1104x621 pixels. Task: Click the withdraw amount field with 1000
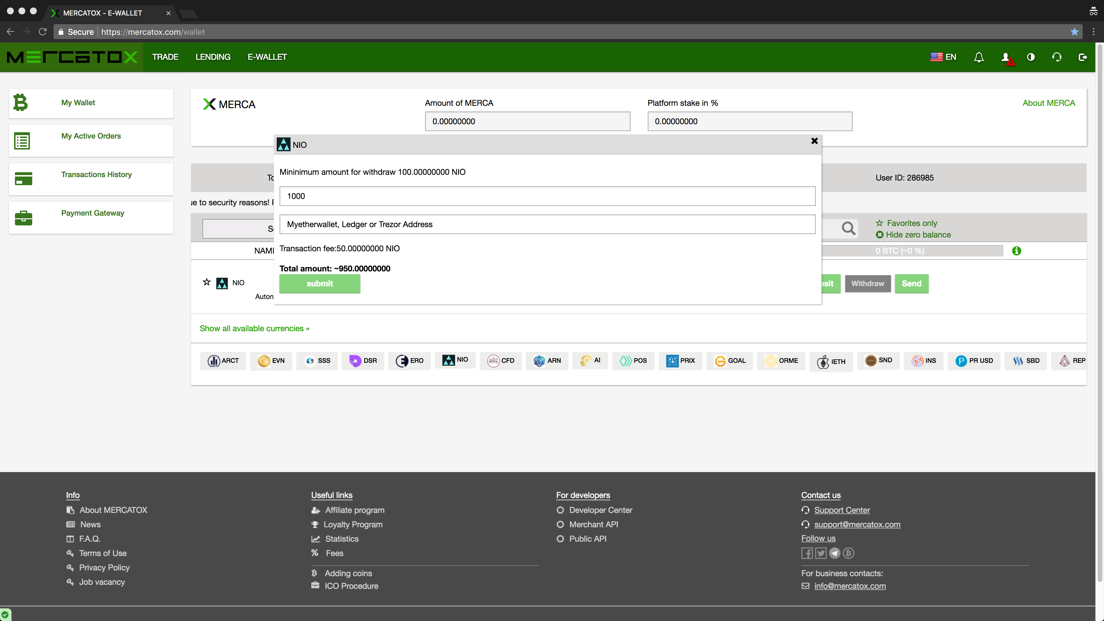[x=547, y=196]
